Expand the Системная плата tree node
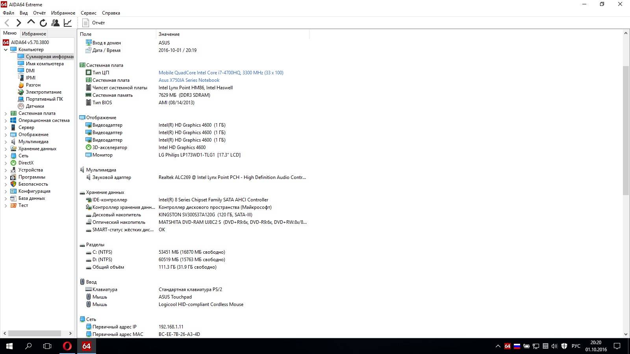This screenshot has width=630, height=354. click(x=6, y=114)
